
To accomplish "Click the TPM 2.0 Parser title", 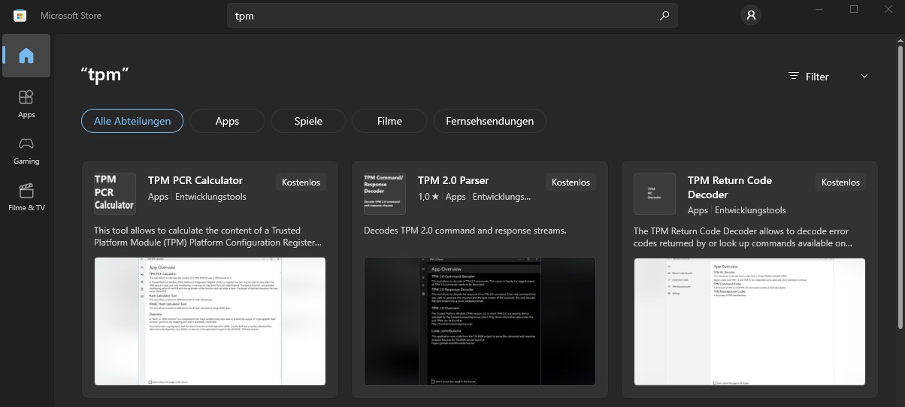I will (x=453, y=180).
